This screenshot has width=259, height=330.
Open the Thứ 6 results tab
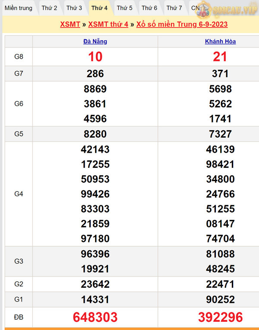click(149, 8)
